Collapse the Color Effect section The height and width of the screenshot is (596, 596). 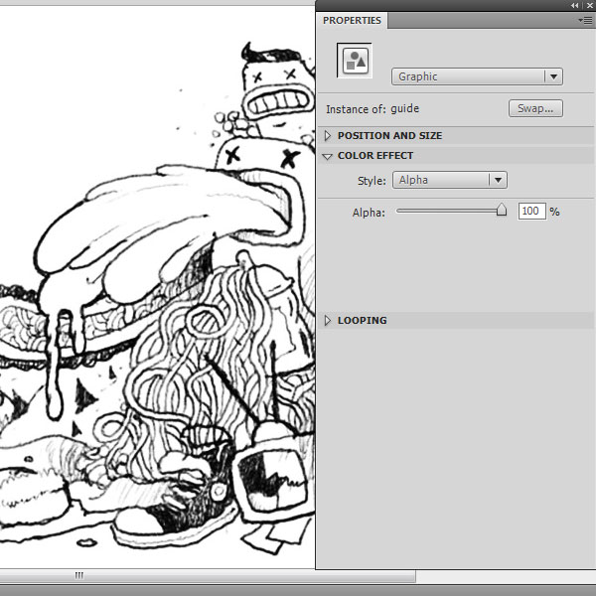pos(327,156)
